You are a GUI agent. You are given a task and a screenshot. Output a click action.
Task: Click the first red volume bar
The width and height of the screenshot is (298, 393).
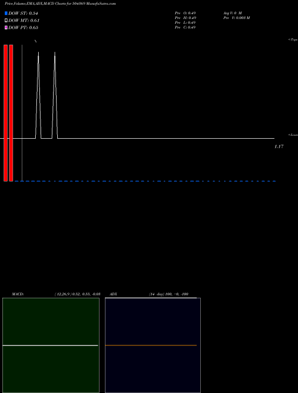[5, 113]
